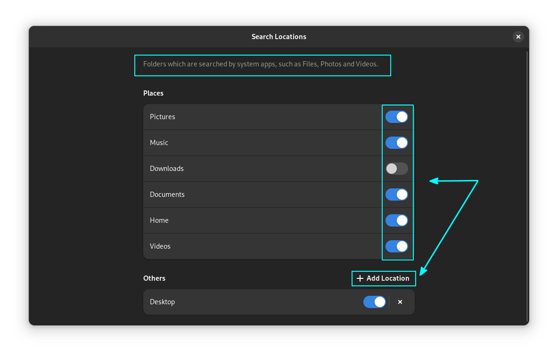This screenshot has width=558, height=357.
Task: Disable the Pictures search location toggle
Action: [x=396, y=117]
